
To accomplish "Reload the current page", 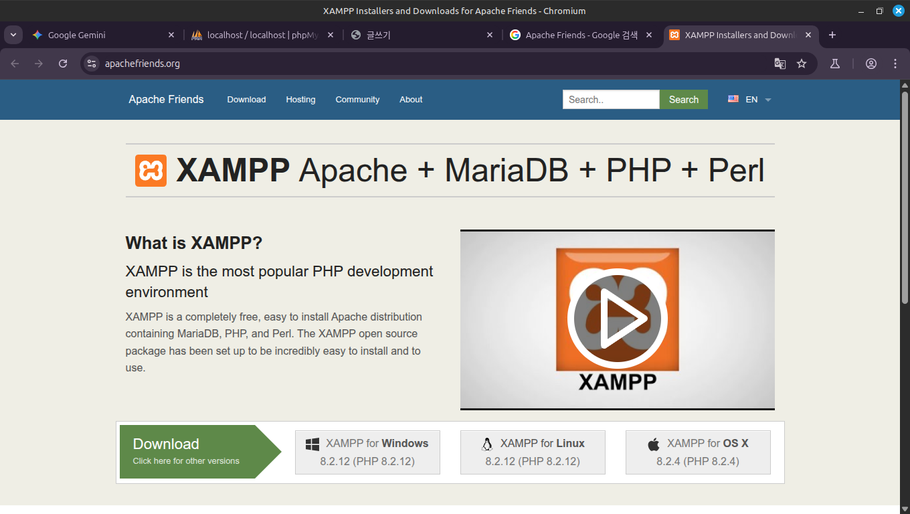I will tap(63, 64).
